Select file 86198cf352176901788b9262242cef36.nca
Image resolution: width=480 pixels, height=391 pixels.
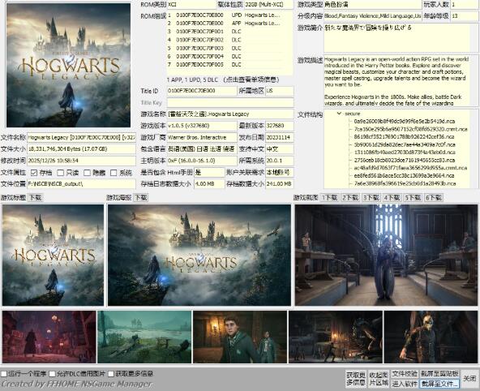tap(405, 137)
